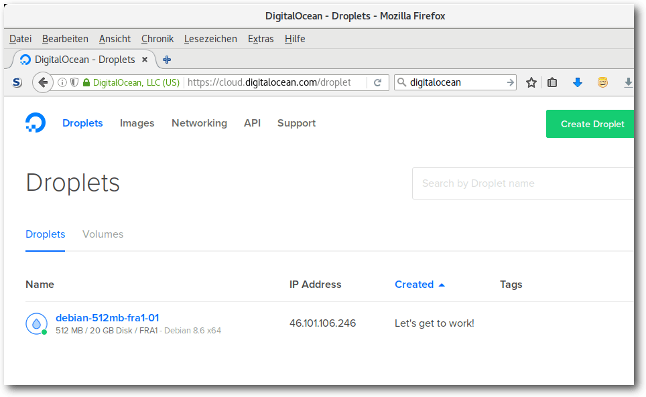Image resolution: width=646 pixels, height=397 pixels.
Task: Click the blue downloads arrow icon
Action: [578, 83]
